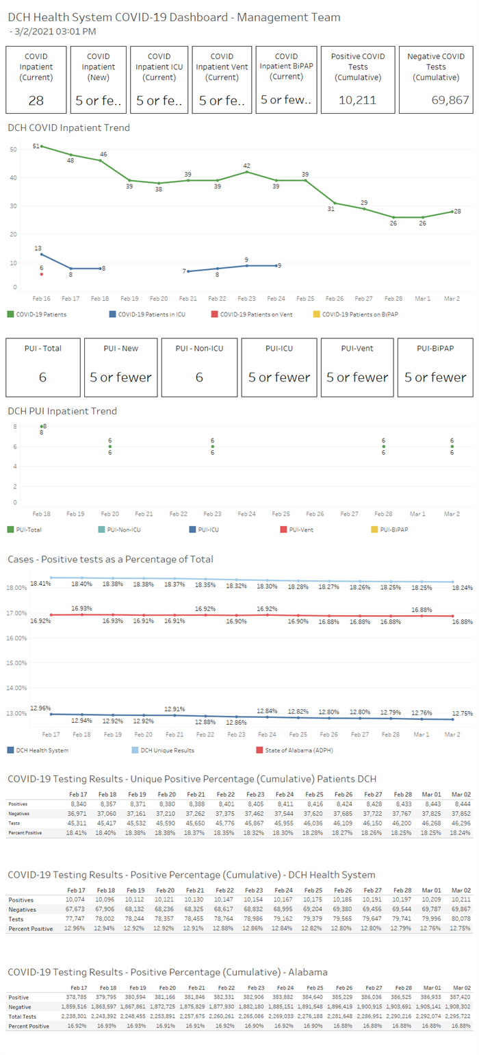Click red COVID-19 Patients on Vent legend swatch

click(x=215, y=314)
